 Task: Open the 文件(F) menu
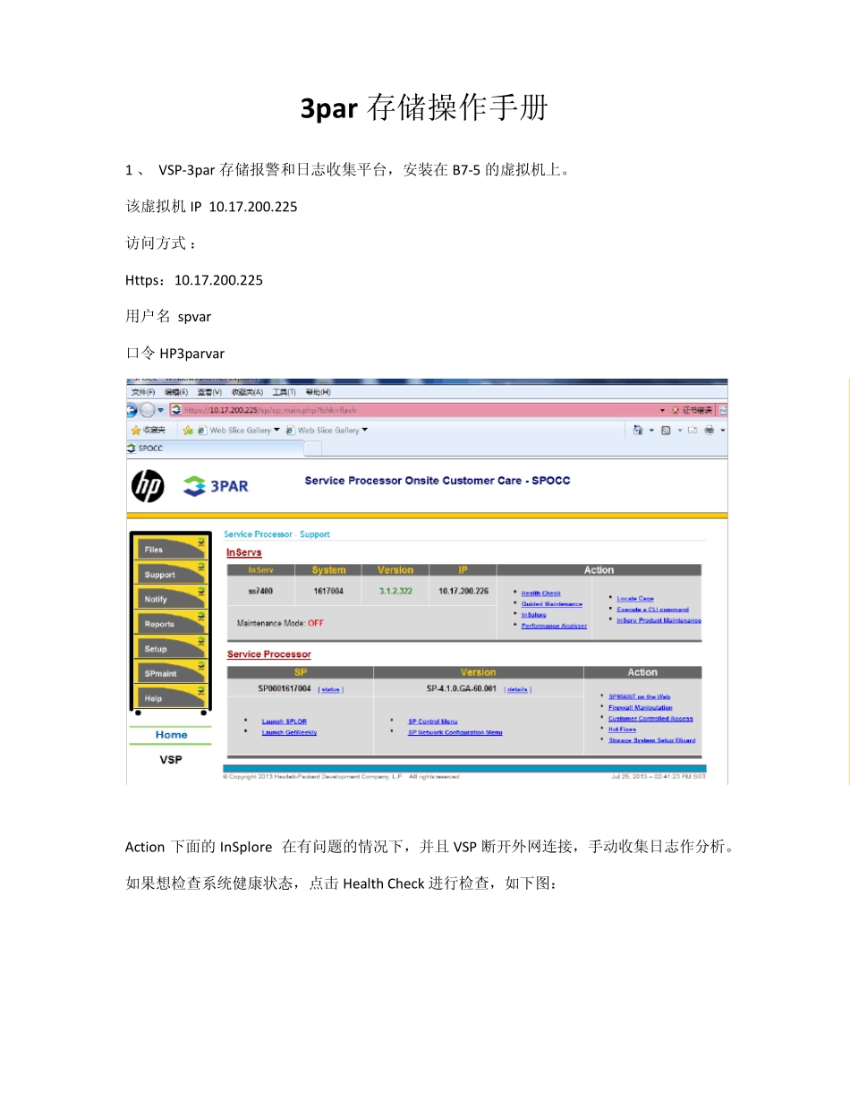coord(143,392)
